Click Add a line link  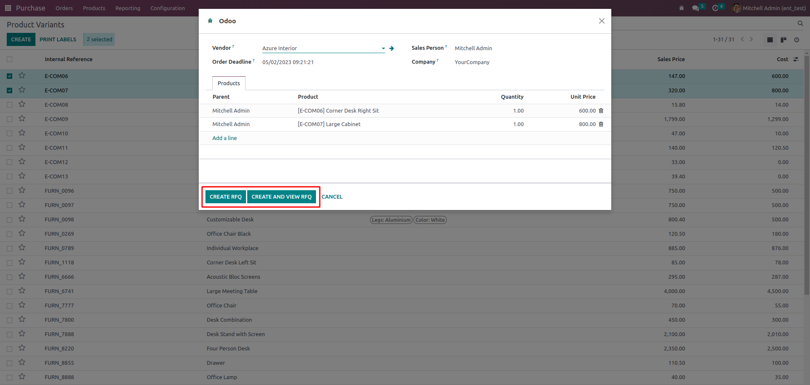(x=224, y=138)
